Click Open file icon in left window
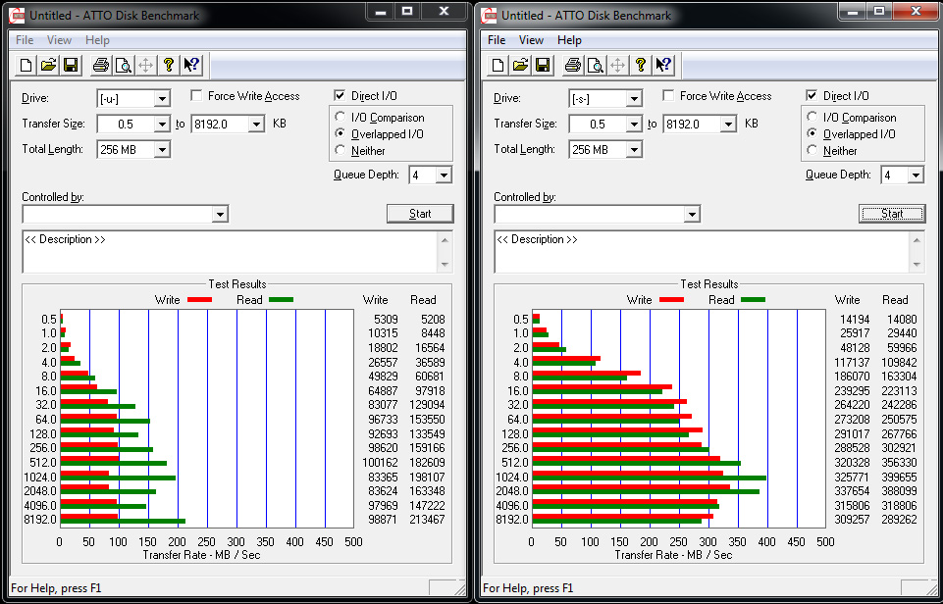 click(48, 65)
